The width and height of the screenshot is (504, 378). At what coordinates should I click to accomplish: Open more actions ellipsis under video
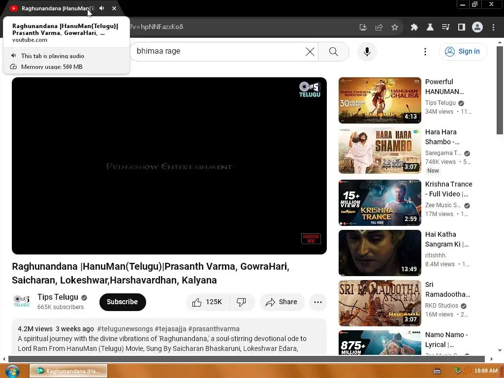[x=318, y=302]
